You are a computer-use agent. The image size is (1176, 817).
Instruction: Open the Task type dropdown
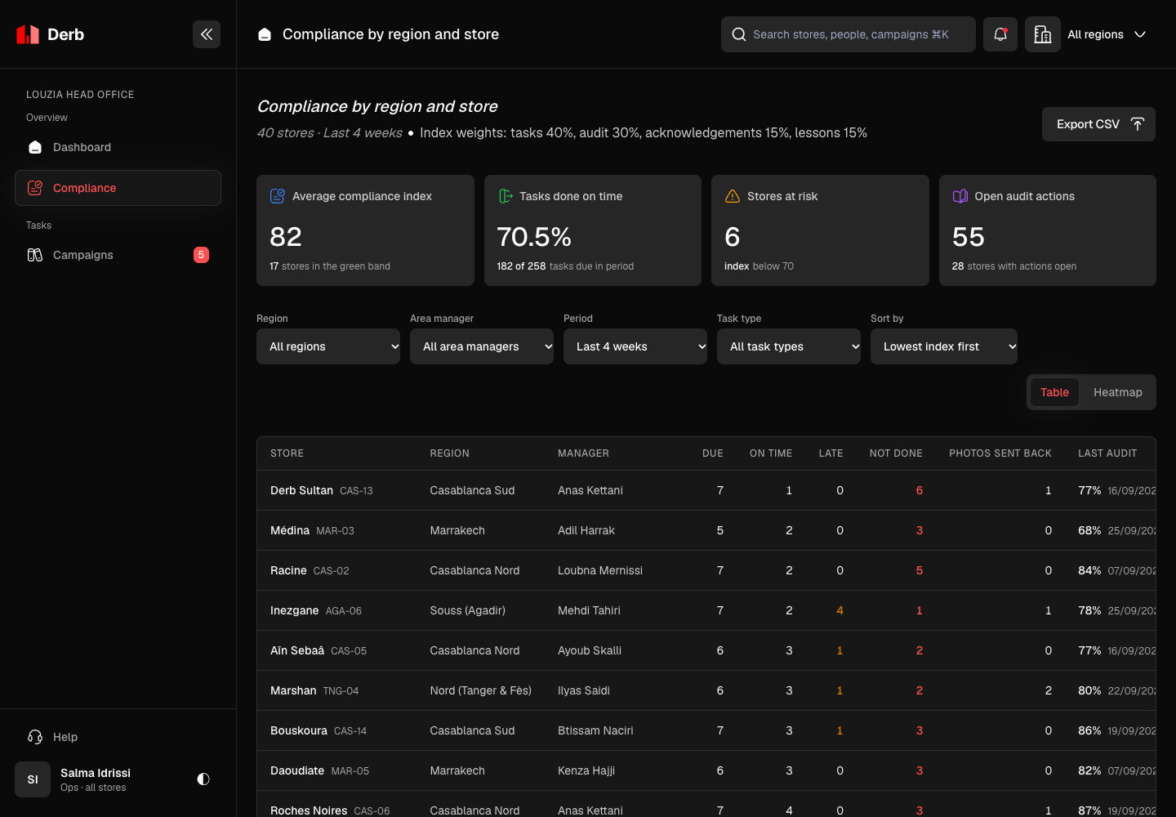click(x=789, y=346)
